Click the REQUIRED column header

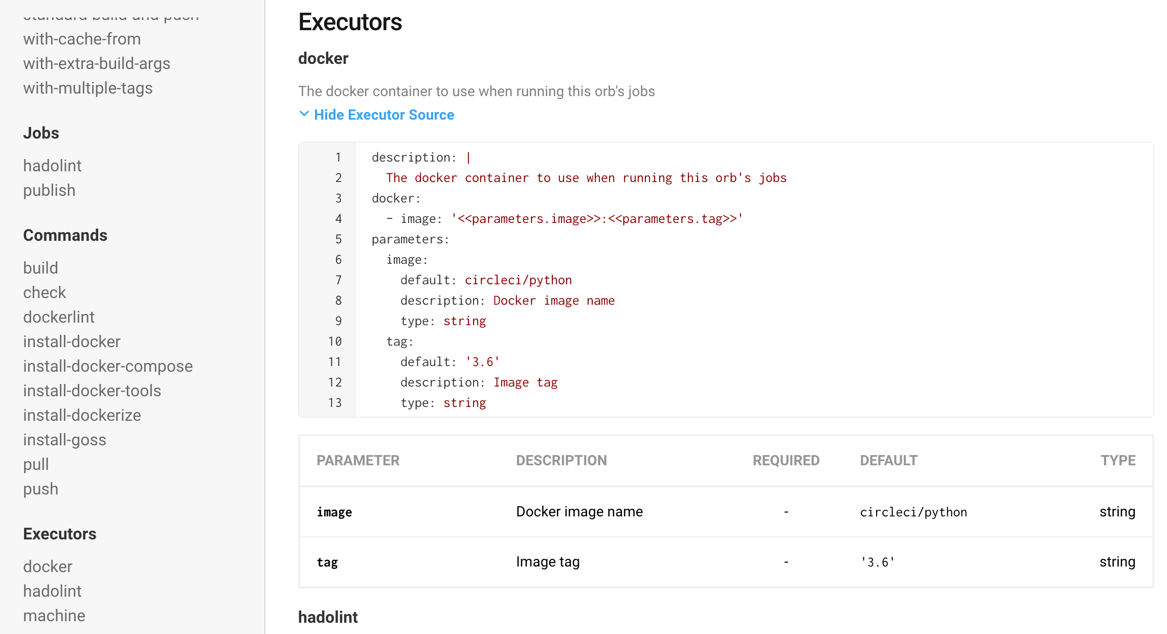(x=786, y=460)
